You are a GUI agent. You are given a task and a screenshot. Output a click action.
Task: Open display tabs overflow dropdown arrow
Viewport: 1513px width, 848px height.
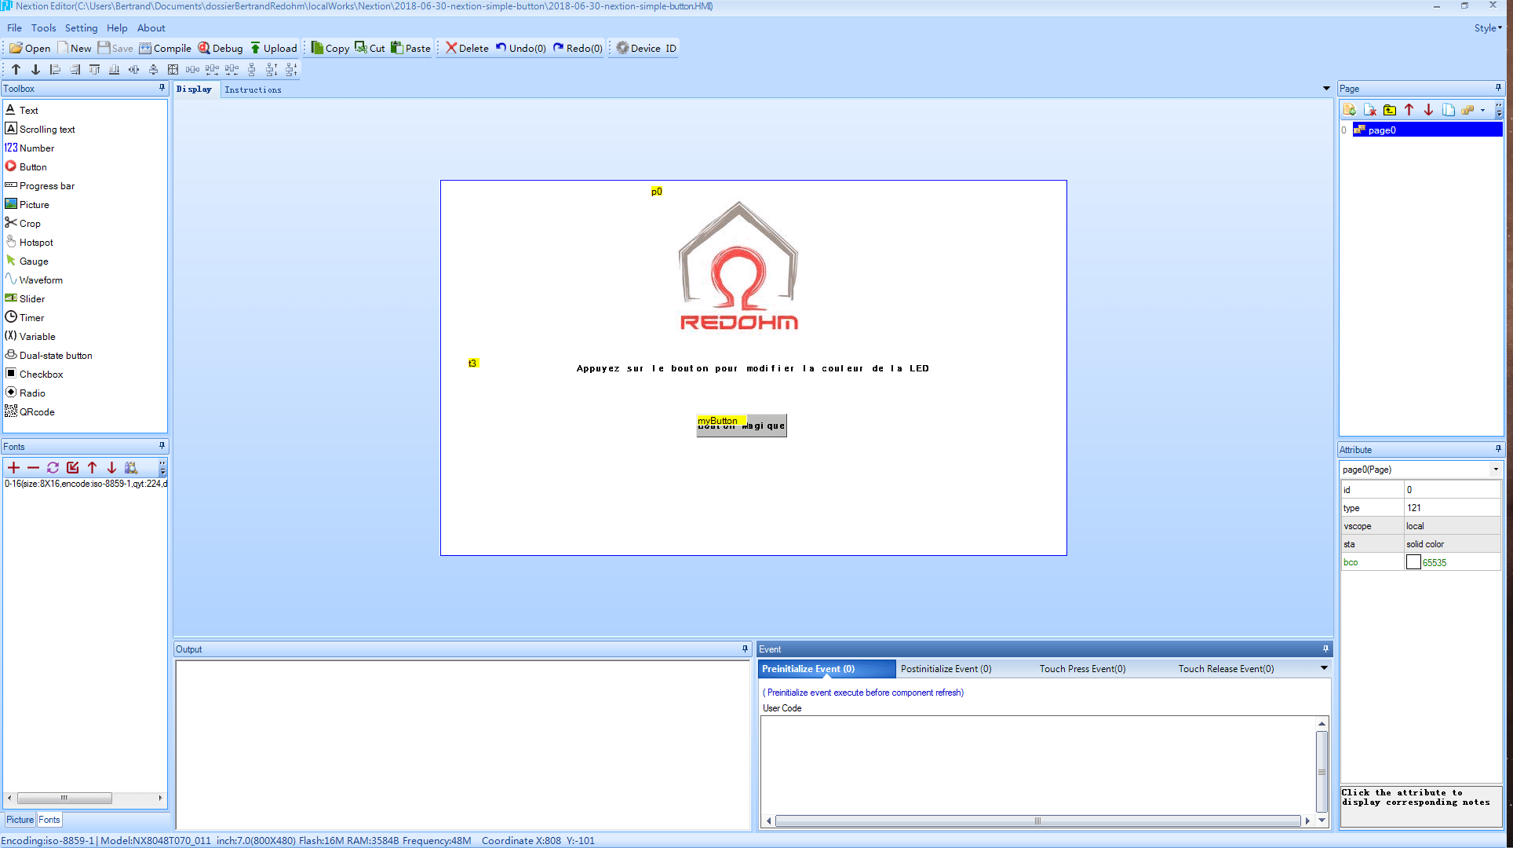[x=1326, y=89]
